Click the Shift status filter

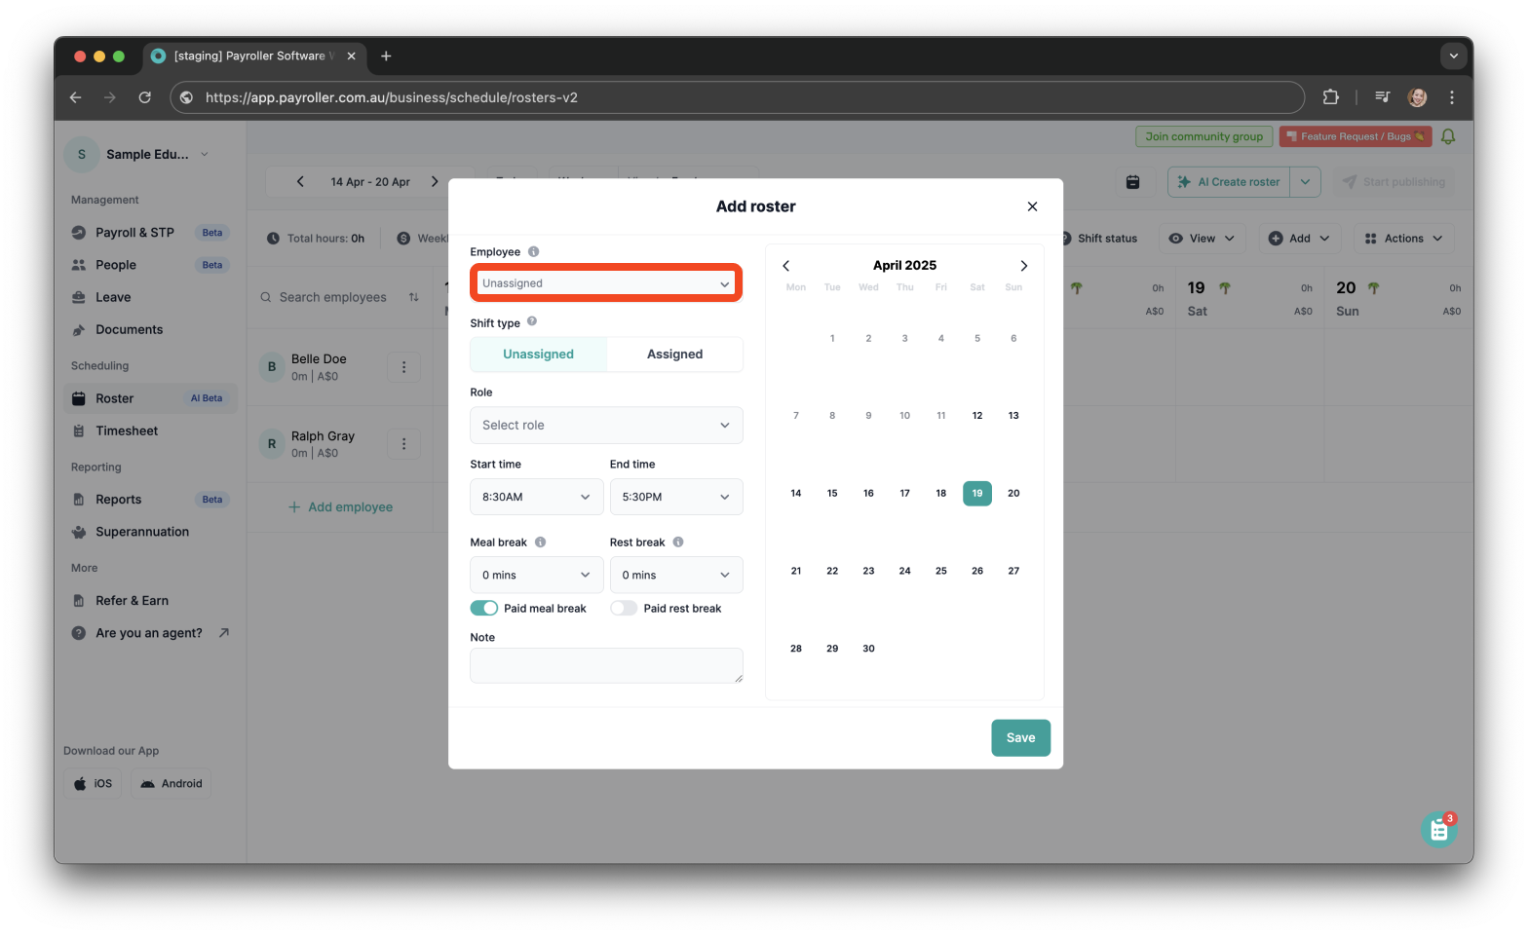[x=1099, y=239]
